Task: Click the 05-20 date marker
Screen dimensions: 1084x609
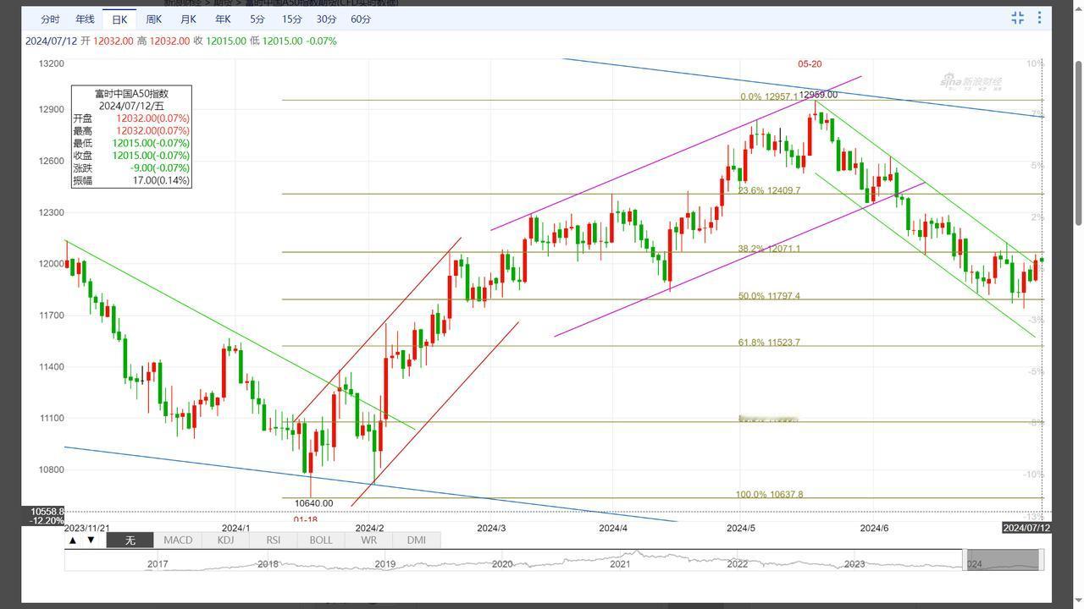Action: [x=810, y=63]
